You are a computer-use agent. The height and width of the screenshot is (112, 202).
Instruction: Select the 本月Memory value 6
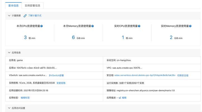(x=73, y=38)
